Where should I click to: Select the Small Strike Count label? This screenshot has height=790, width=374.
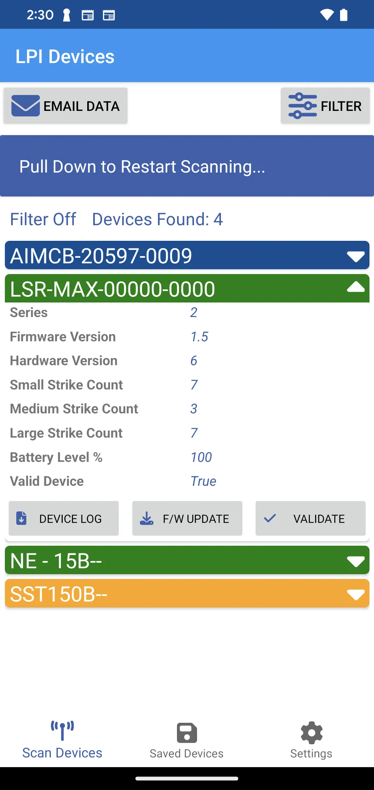[x=66, y=385]
